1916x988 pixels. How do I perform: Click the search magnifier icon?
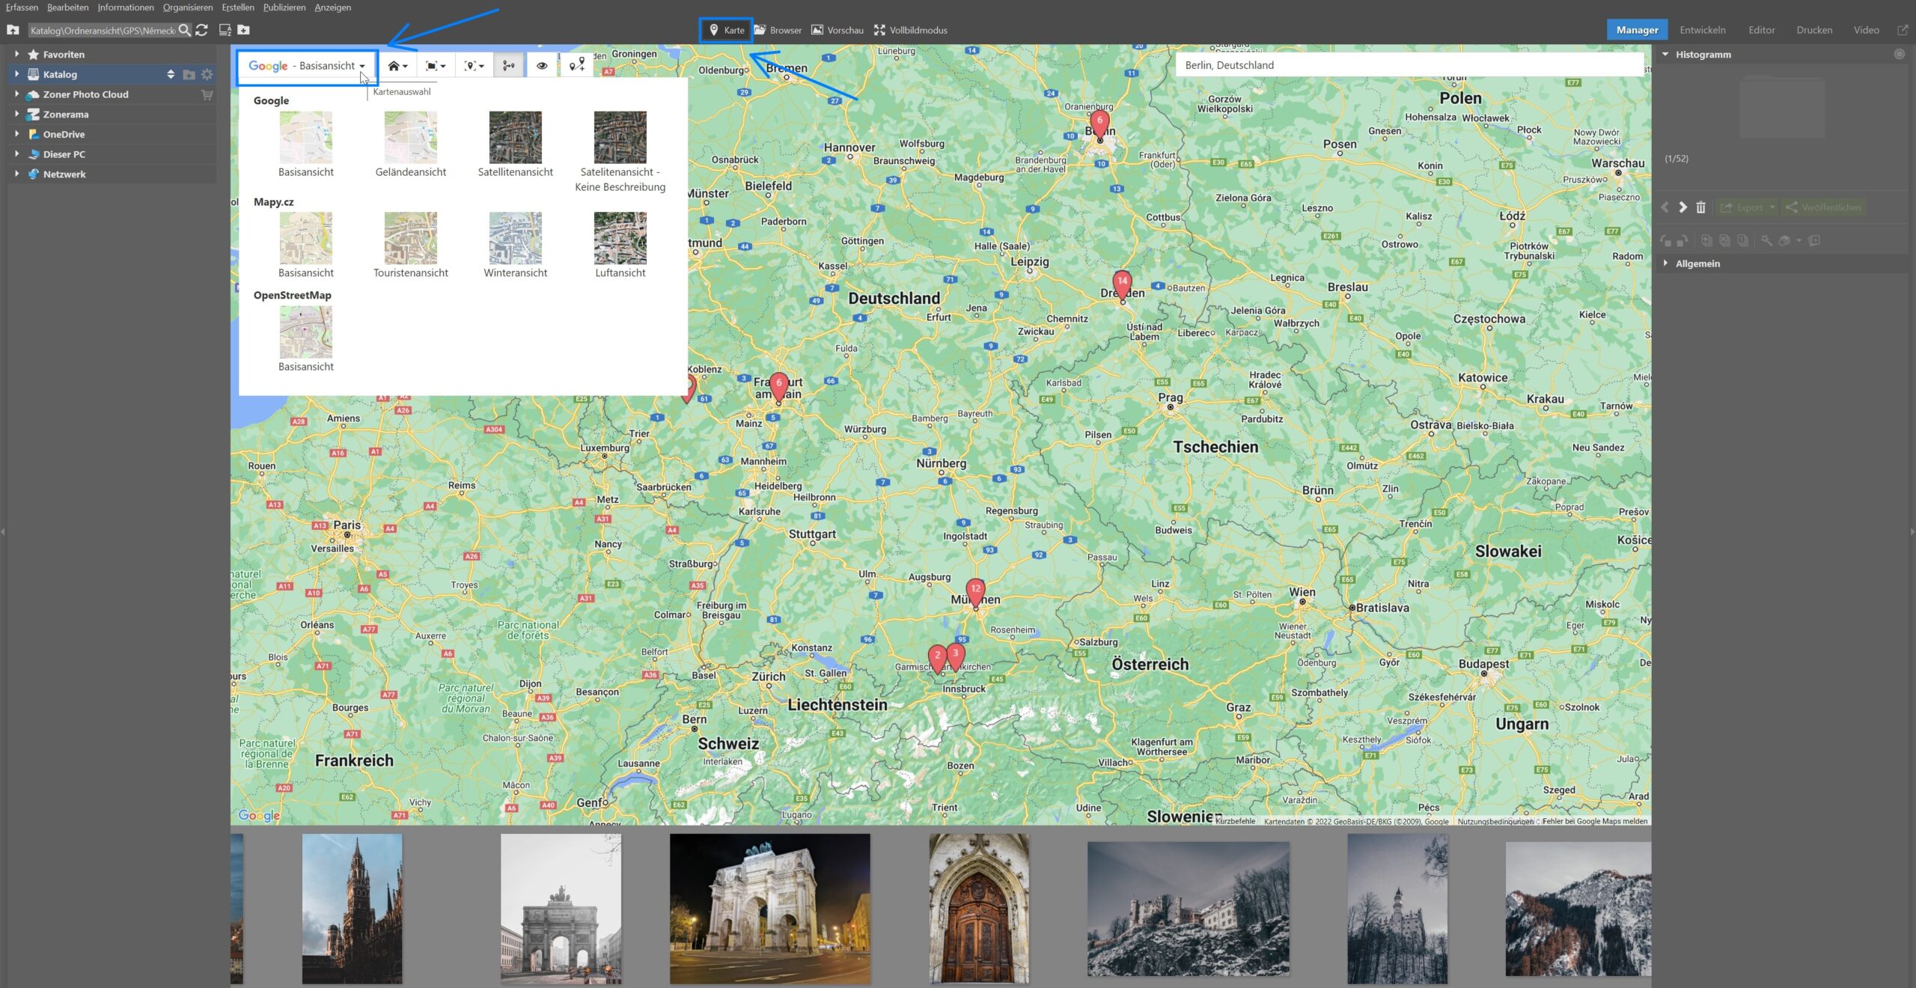[185, 30]
